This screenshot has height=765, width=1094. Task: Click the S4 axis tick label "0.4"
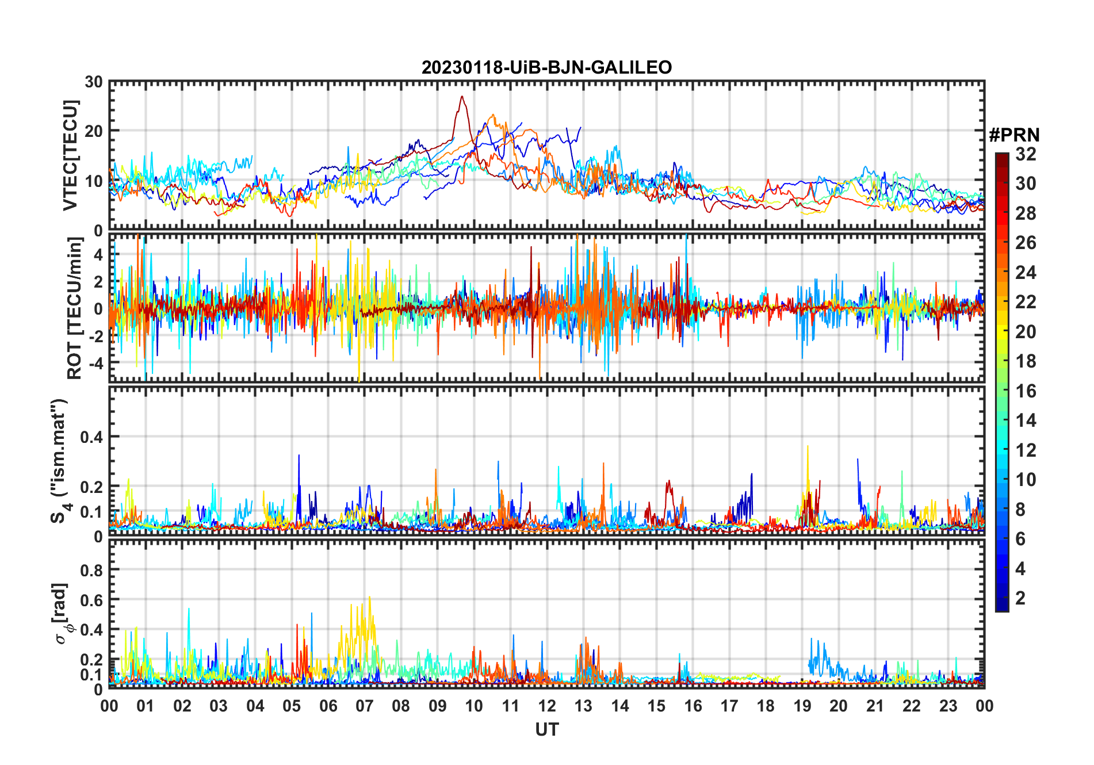[x=91, y=437]
